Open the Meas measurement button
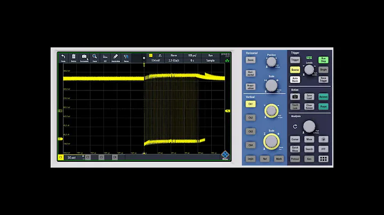The height and width of the screenshot is (215, 384). click(x=309, y=139)
